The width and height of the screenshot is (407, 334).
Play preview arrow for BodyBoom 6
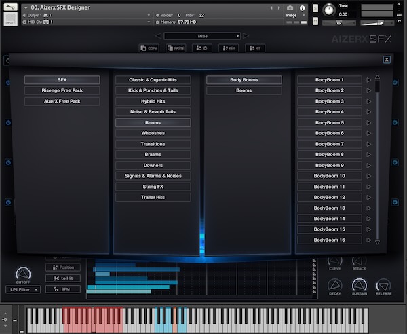[x=368, y=133]
